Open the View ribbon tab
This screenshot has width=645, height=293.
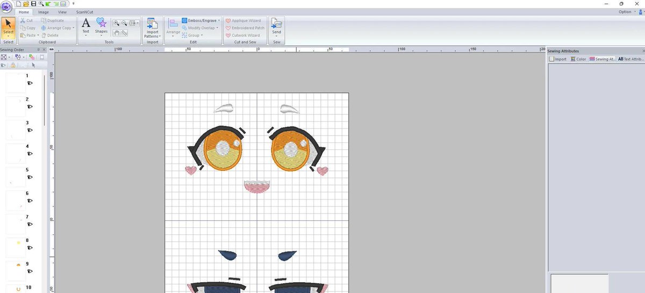62,11
